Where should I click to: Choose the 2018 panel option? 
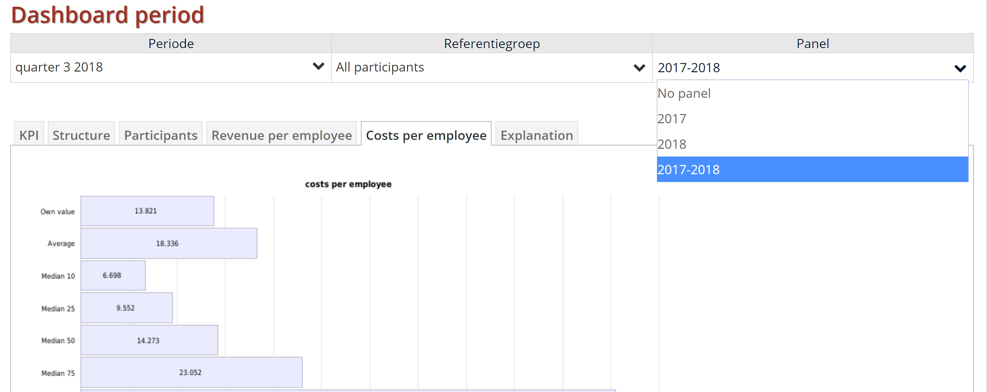(812, 144)
